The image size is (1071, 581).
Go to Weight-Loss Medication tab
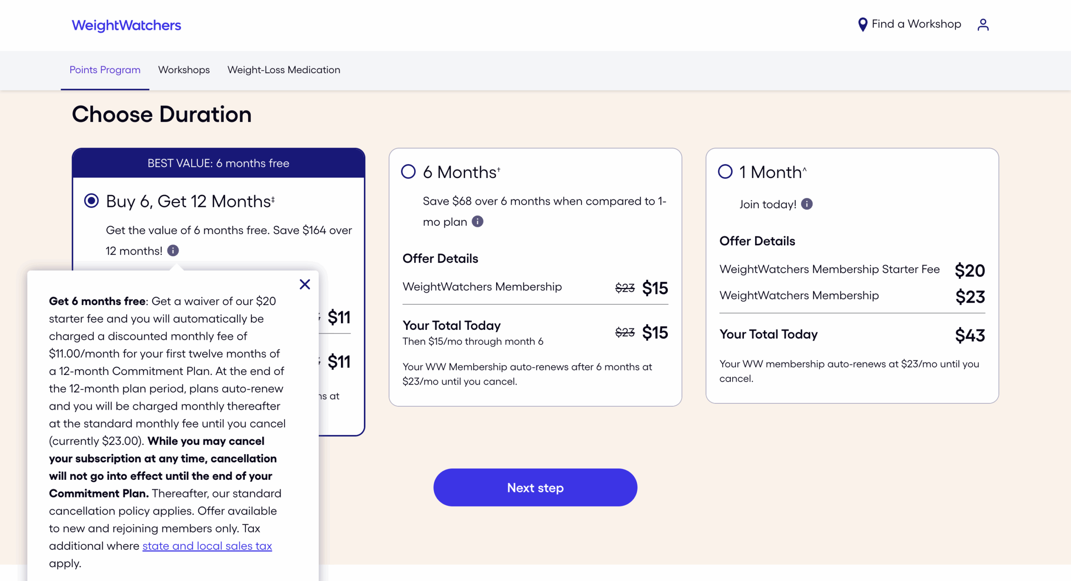point(284,70)
